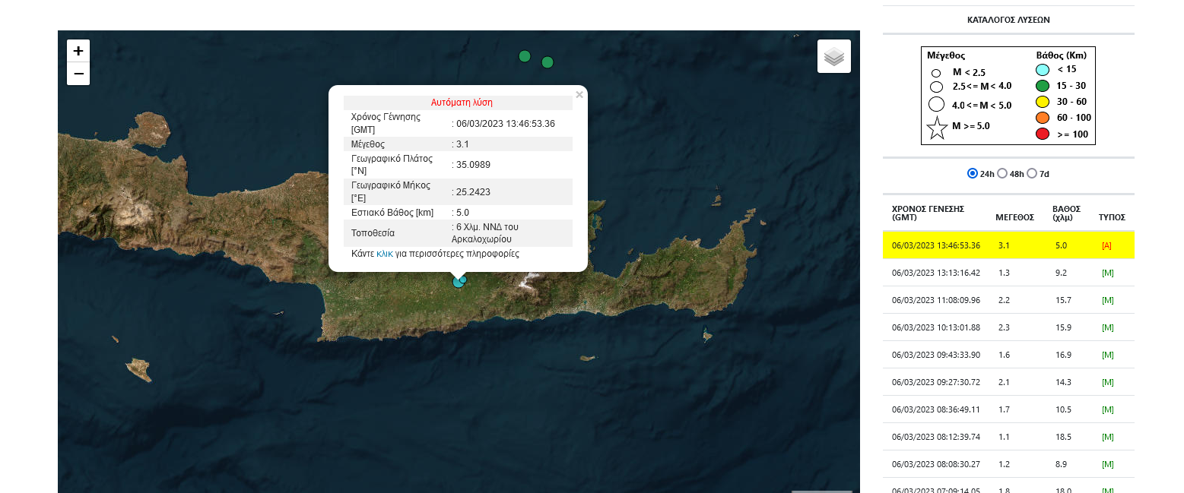Click the star M >= 5.0 legend icon
Screen dimensions: 1184x493
pyautogui.click(x=937, y=127)
